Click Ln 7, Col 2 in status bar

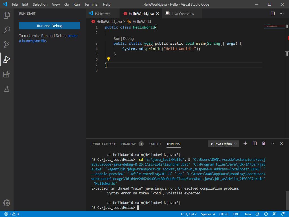pyautogui.click(x=189, y=214)
